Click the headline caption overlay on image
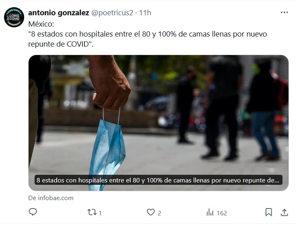 (158, 180)
